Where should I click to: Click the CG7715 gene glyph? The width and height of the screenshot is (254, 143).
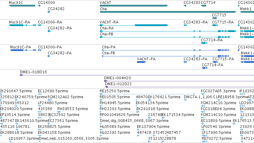coord(214,18)
